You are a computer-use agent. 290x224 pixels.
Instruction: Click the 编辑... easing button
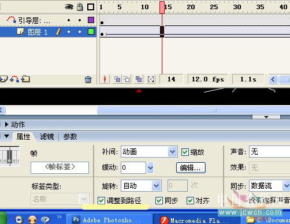(x=191, y=168)
